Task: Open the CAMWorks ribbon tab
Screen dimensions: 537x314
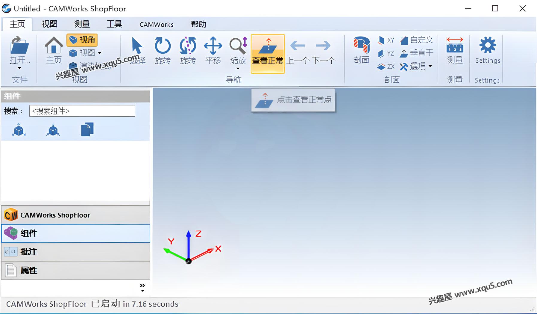Action: 156,25
